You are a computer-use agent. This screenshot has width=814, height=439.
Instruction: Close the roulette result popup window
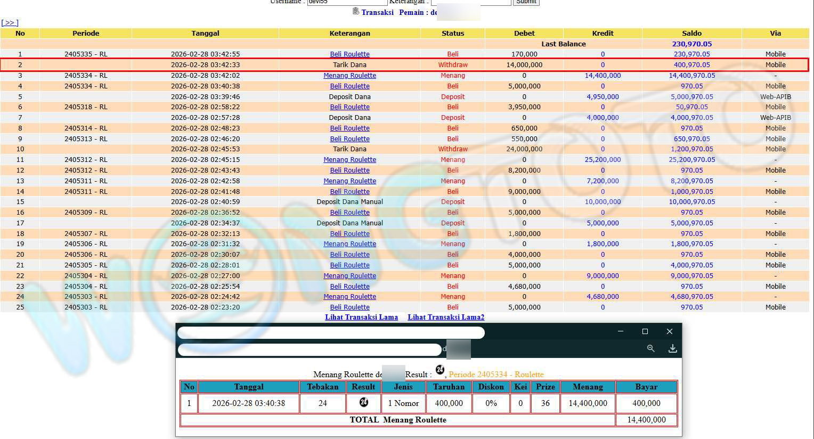pos(670,331)
